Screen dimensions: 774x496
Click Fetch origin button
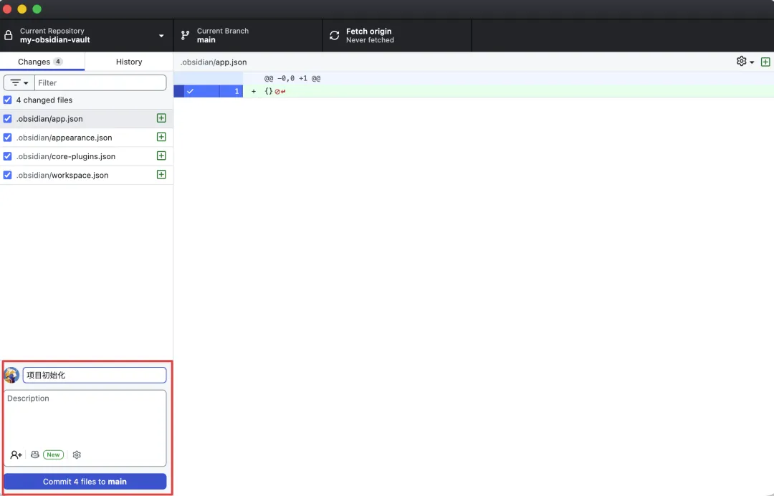[397, 36]
